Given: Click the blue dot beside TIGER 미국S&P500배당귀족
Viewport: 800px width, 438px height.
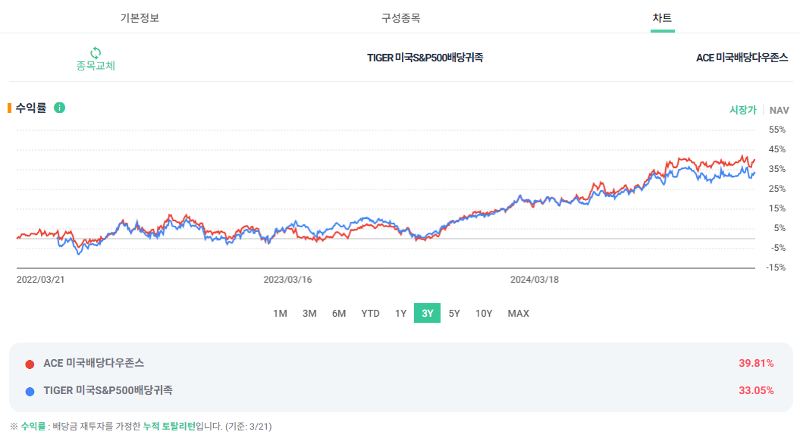Looking at the screenshot, I should 30,391.
